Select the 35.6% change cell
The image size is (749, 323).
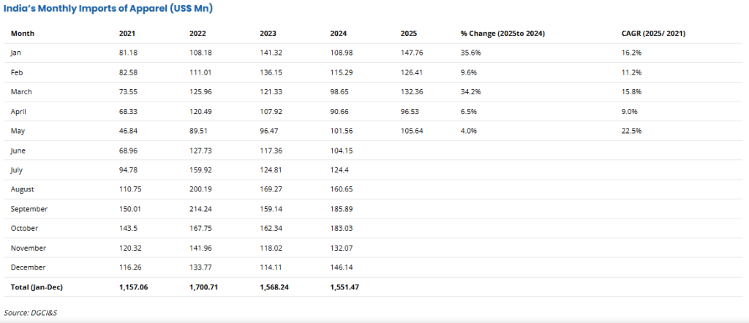coord(470,53)
